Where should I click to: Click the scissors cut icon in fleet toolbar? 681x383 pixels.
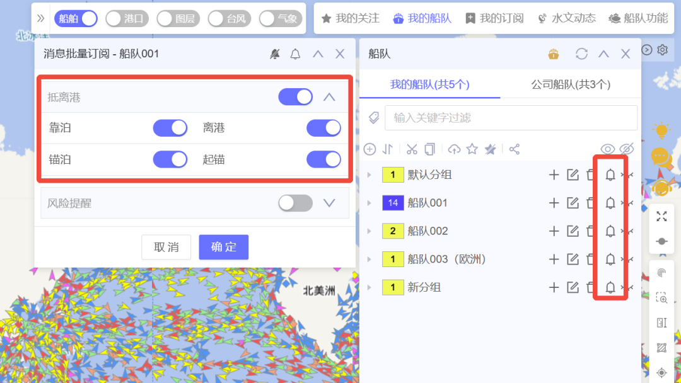click(412, 149)
